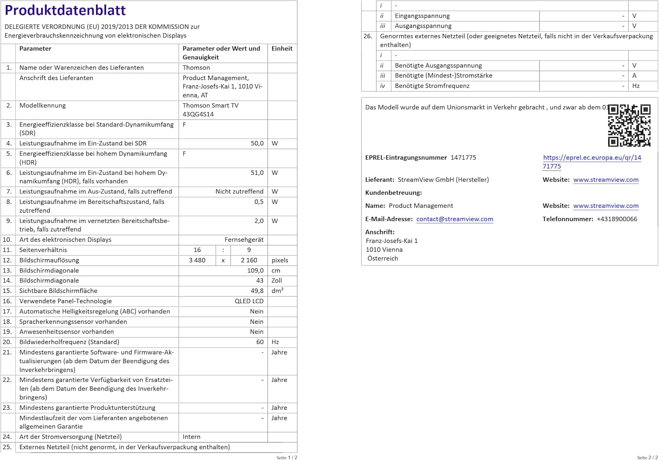Select the phone number +4318900066
This screenshot has height=460, width=659.
616,219
